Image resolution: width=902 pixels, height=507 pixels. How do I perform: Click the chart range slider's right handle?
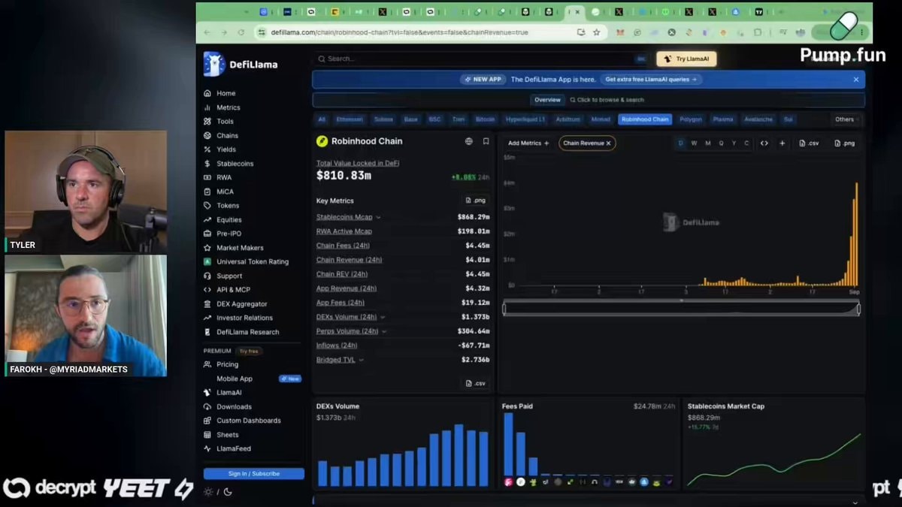(x=858, y=309)
